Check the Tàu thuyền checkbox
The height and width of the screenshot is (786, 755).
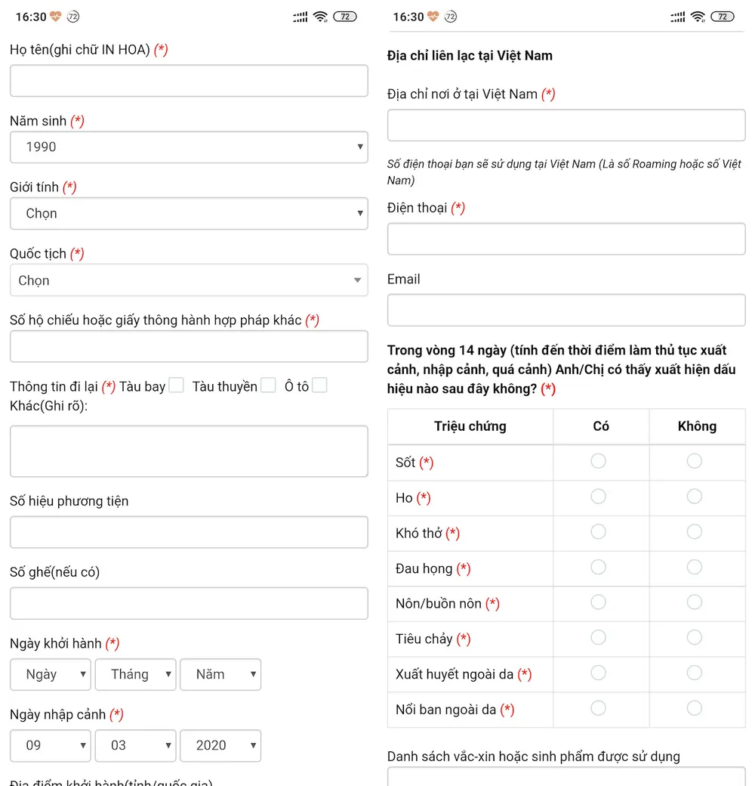point(268,385)
